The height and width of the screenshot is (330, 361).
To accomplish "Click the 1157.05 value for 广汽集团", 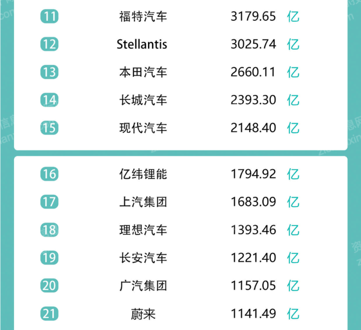I will [x=253, y=286].
